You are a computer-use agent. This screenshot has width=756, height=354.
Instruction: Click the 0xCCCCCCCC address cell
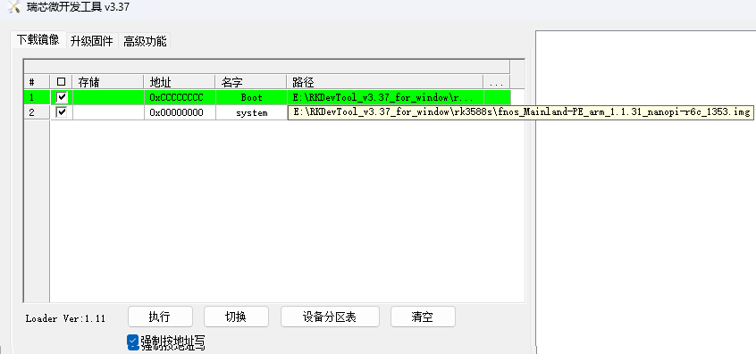[x=180, y=97]
